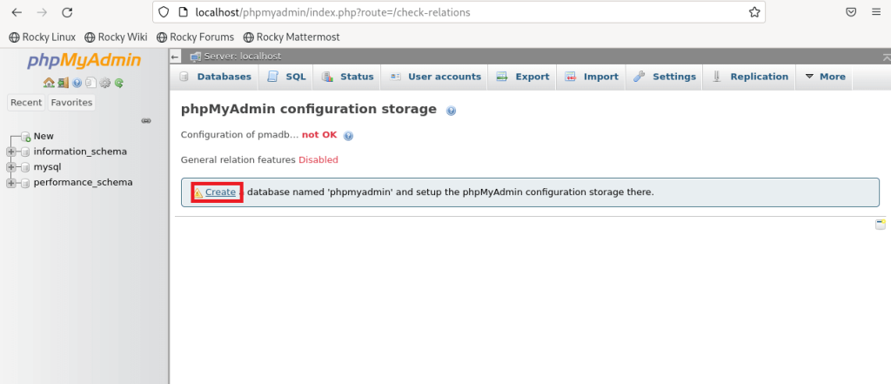The image size is (891, 384).
Task: Open Pocket icon in browser toolbar
Action: pos(851,12)
